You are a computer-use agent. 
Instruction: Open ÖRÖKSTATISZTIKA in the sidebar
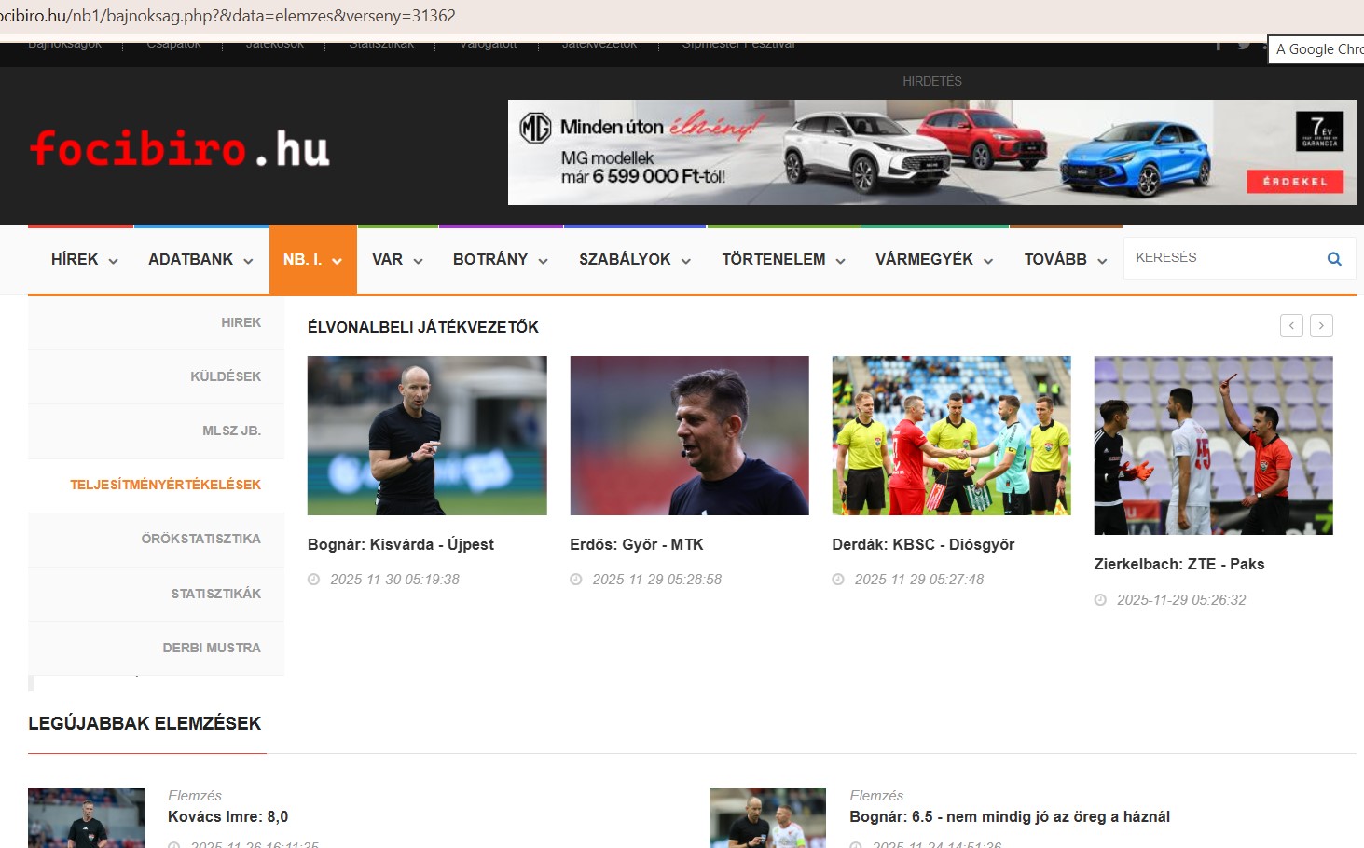point(200,539)
